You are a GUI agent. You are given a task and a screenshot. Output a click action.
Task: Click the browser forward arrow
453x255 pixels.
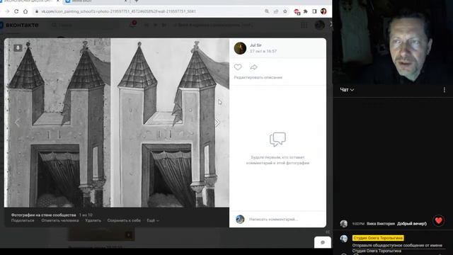click(x=7, y=11)
